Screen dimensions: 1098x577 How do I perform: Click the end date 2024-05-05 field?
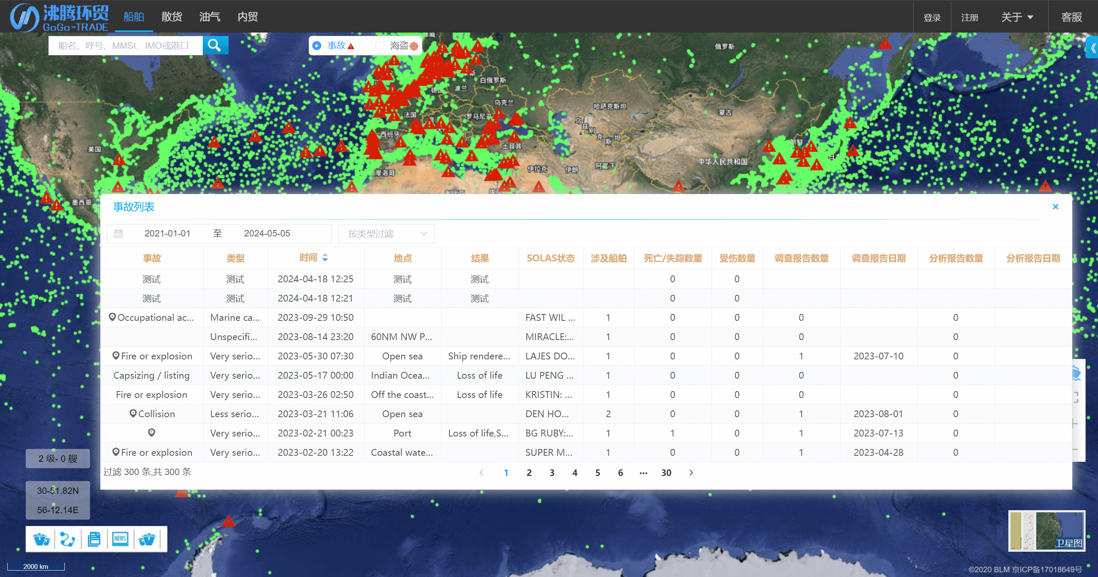[267, 233]
